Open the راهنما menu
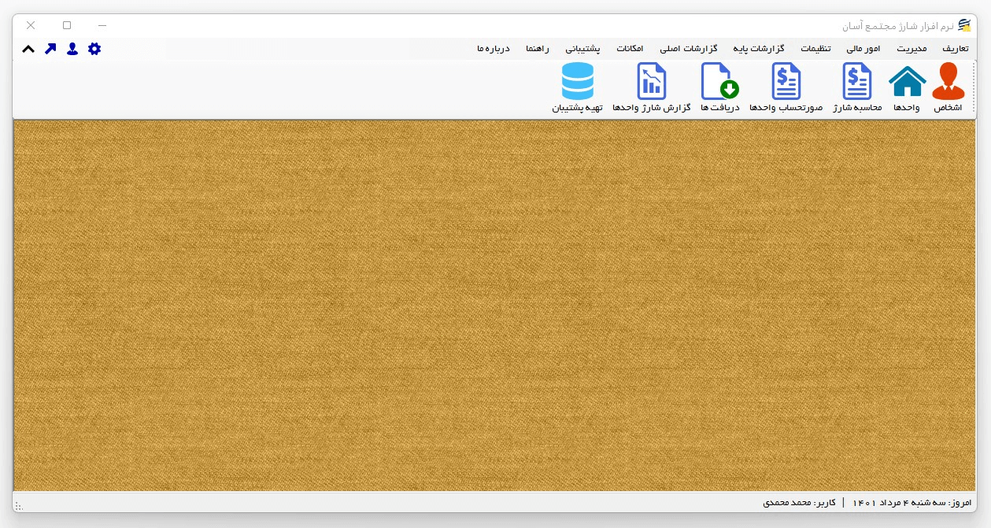 (x=537, y=49)
